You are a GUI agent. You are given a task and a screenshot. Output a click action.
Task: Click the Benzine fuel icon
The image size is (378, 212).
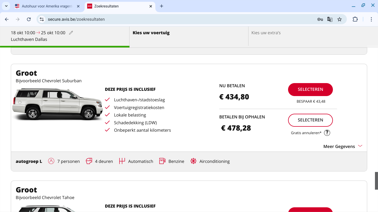click(x=162, y=161)
